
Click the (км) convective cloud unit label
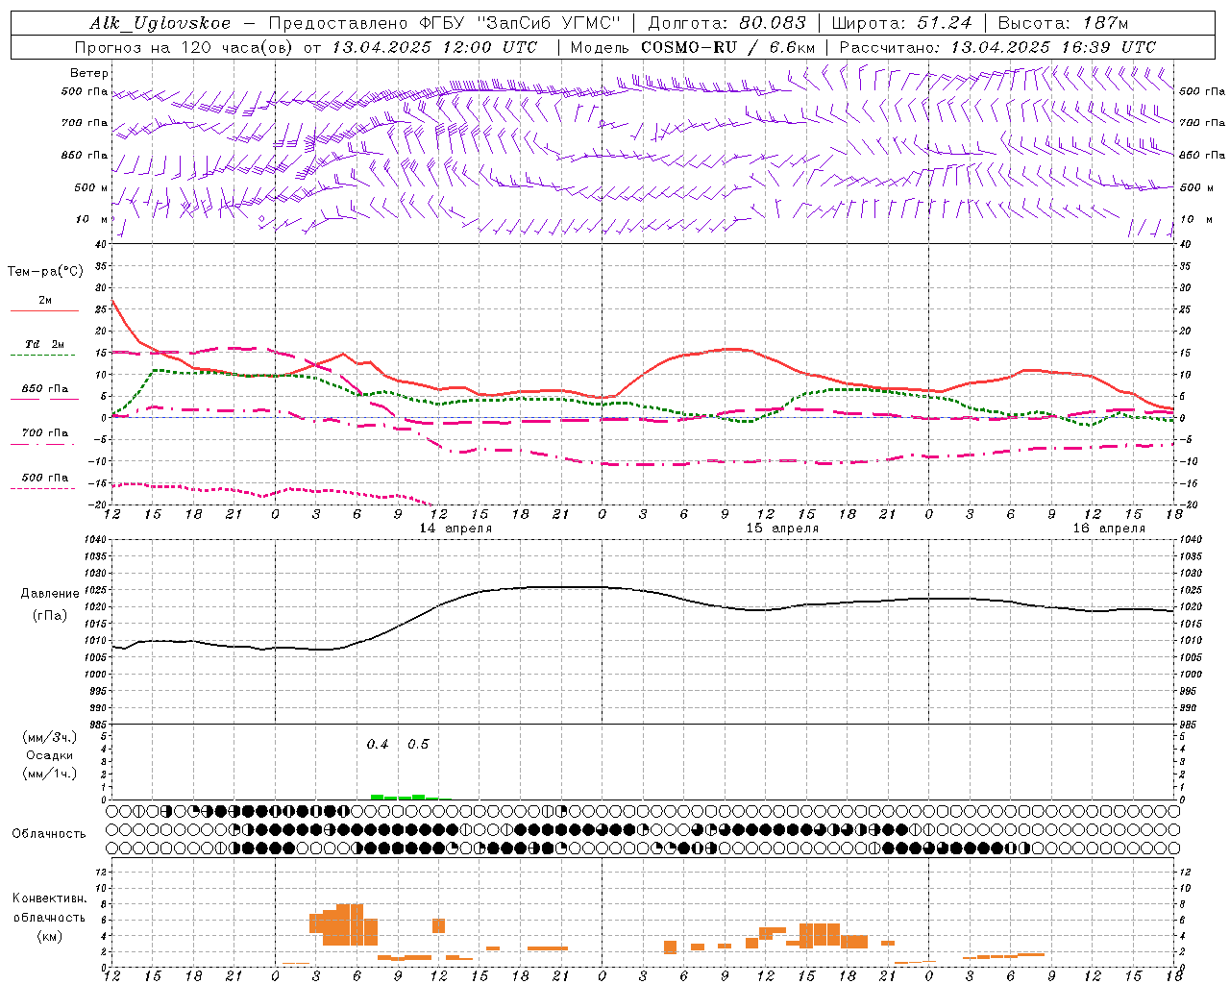(x=49, y=936)
